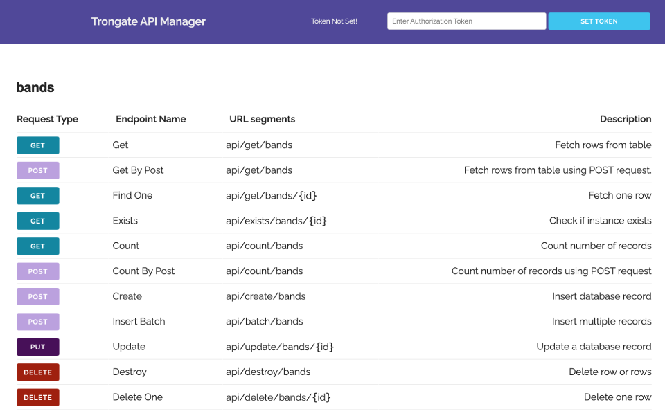Select the 'Fetch one row' description

coord(619,195)
